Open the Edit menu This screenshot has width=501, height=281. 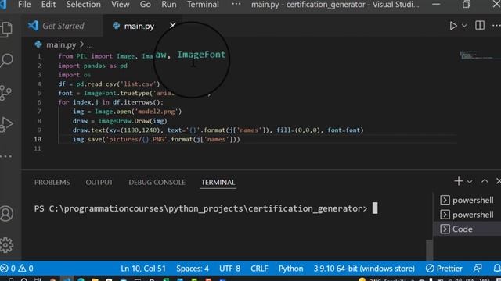click(x=49, y=5)
